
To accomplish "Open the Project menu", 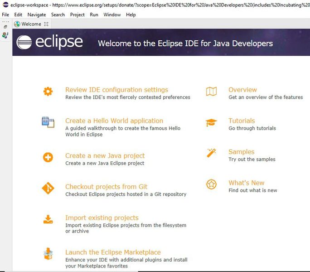I will [x=77, y=15].
